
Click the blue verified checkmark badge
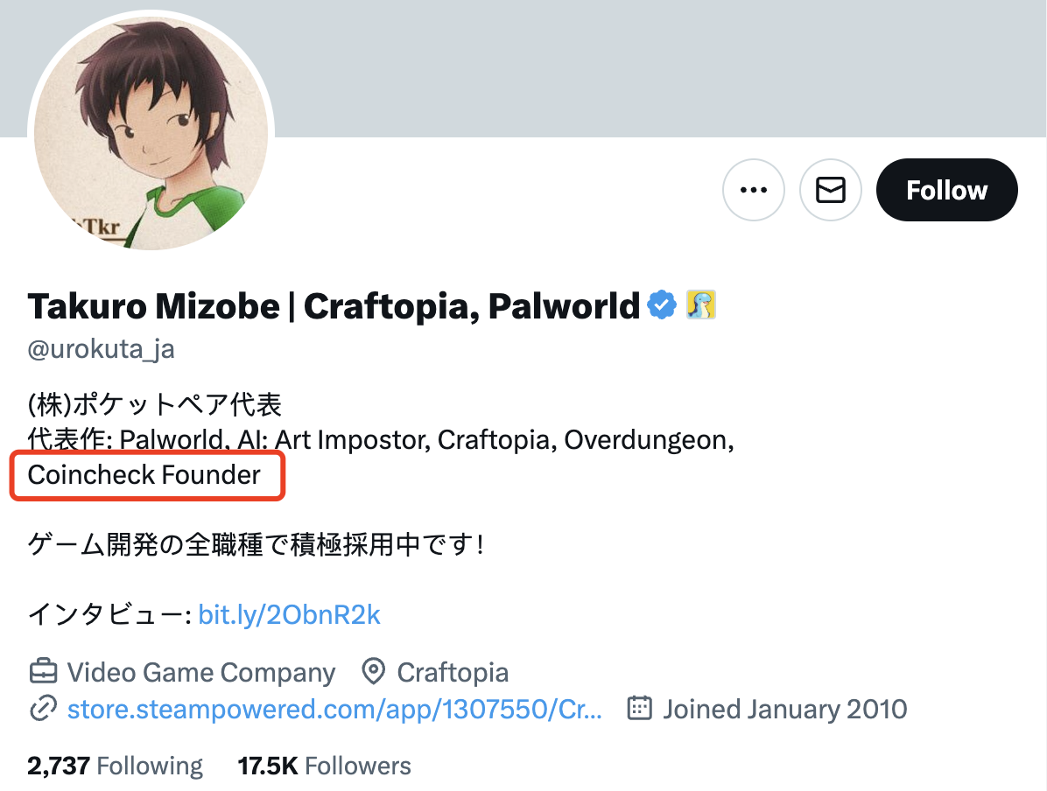[x=662, y=305]
